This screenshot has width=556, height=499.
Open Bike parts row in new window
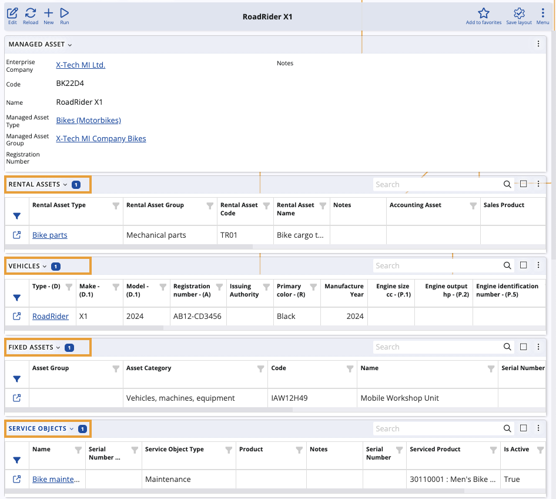click(16, 235)
